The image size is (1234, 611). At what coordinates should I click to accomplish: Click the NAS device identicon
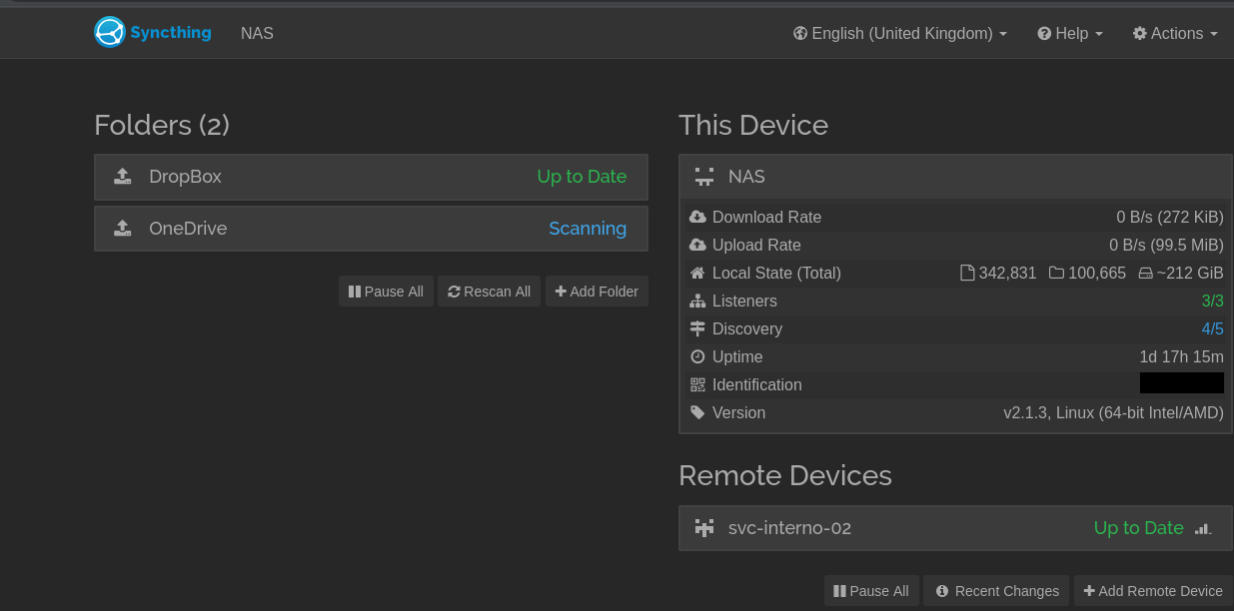coord(704,177)
